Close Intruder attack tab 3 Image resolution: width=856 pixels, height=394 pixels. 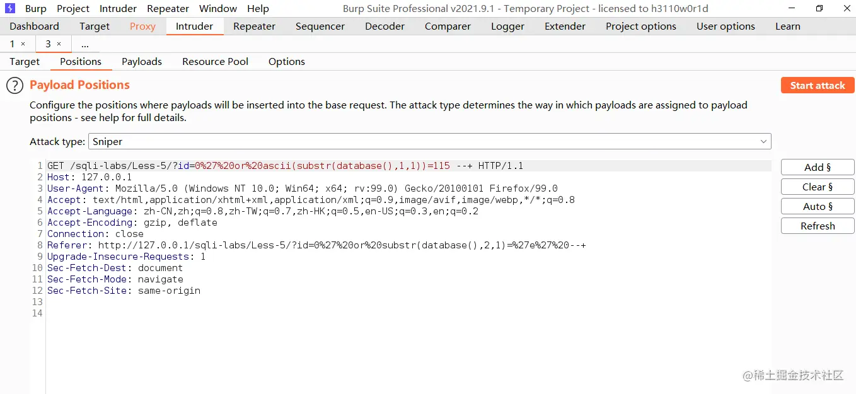point(59,44)
